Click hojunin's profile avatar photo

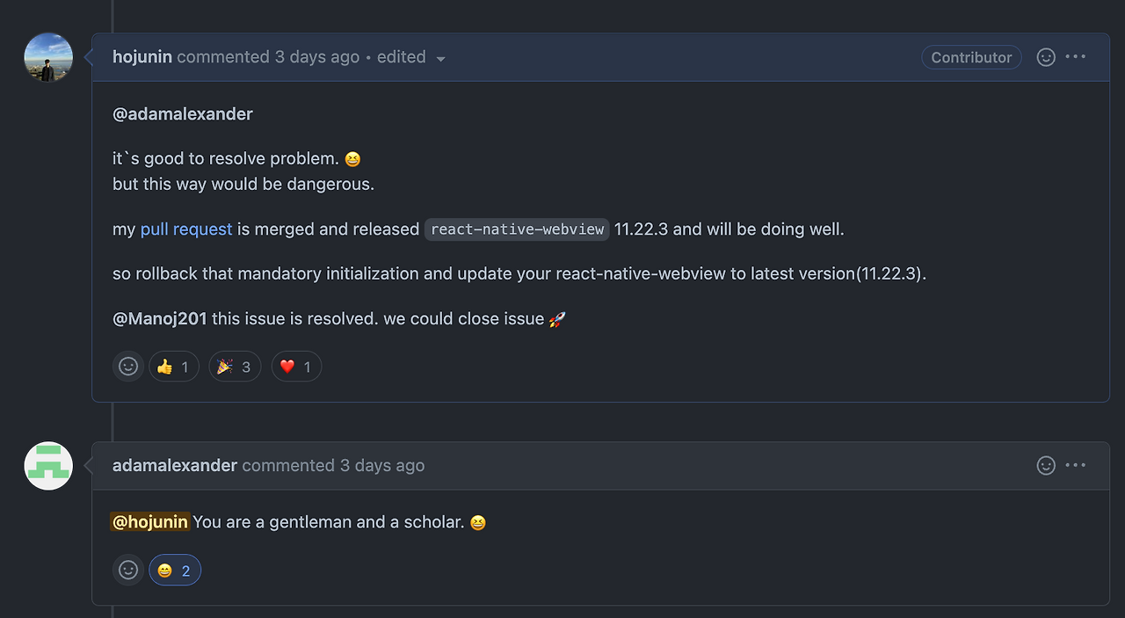click(x=48, y=57)
